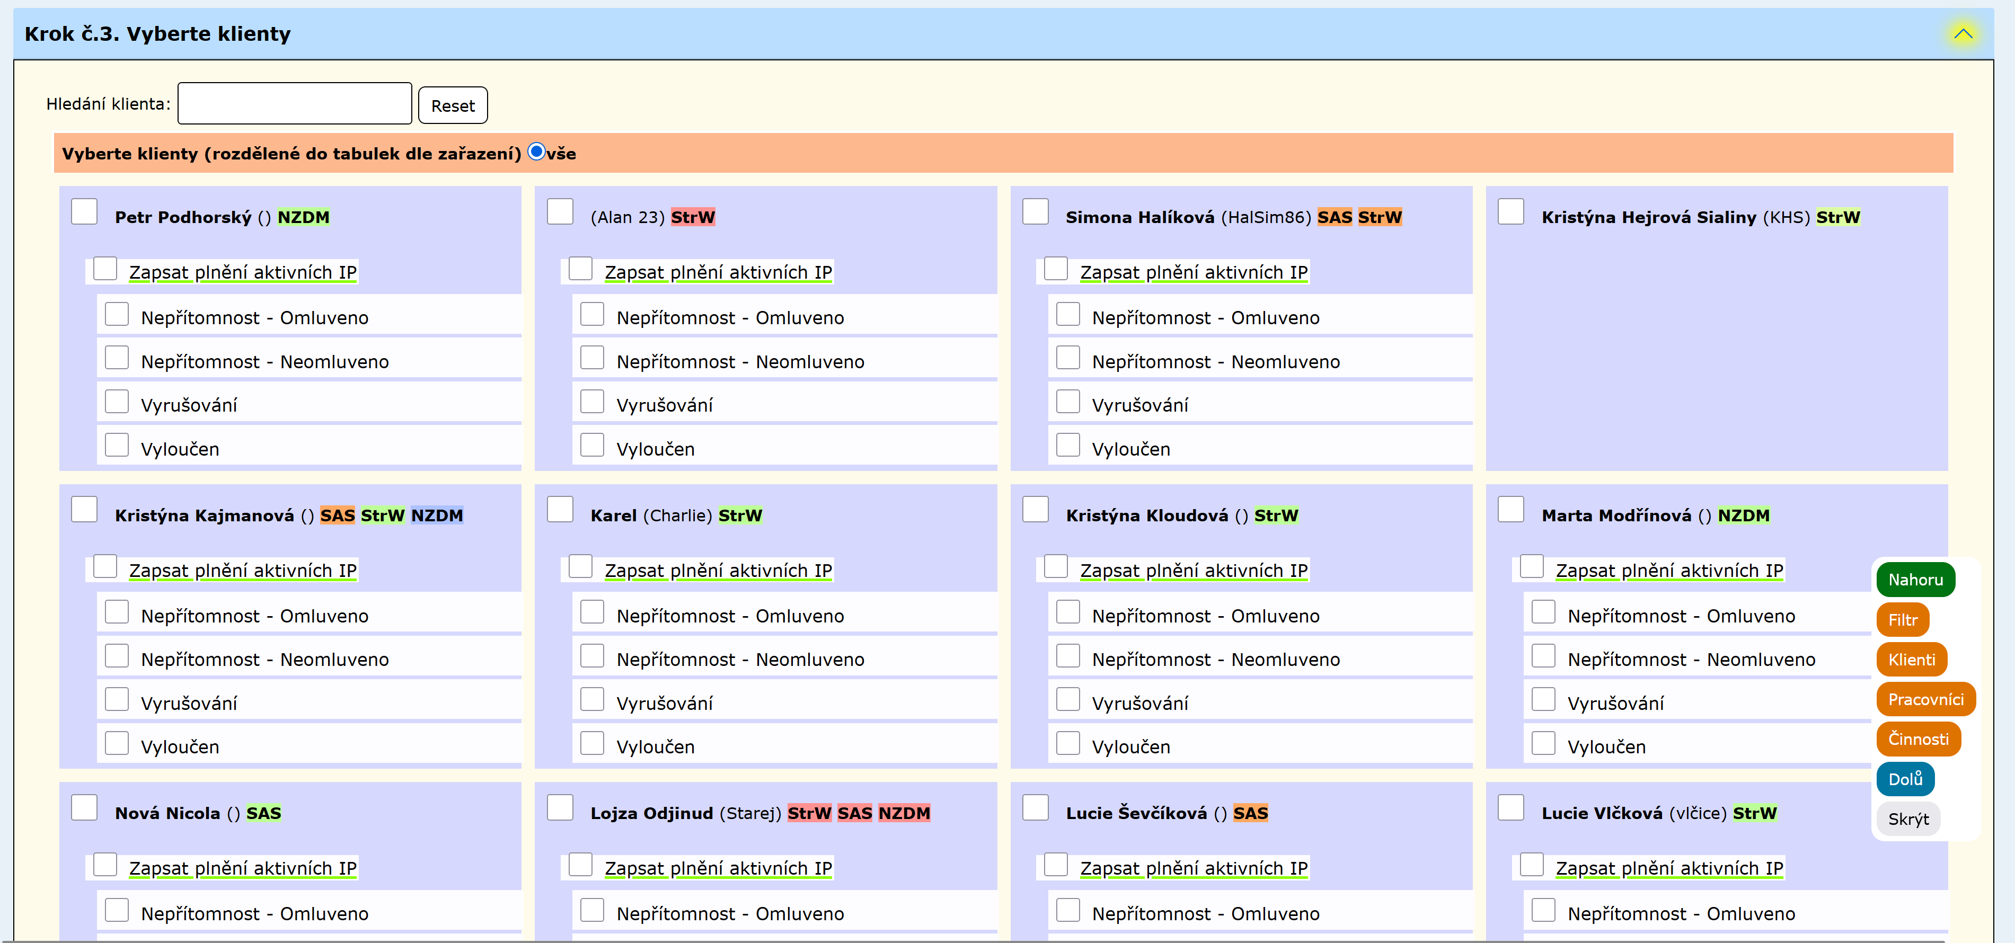Image resolution: width=2015 pixels, height=943 pixels.
Task: Mark Nepřítomnost - Omluveno for Kristýna Kloudová
Action: click(1068, 612)
